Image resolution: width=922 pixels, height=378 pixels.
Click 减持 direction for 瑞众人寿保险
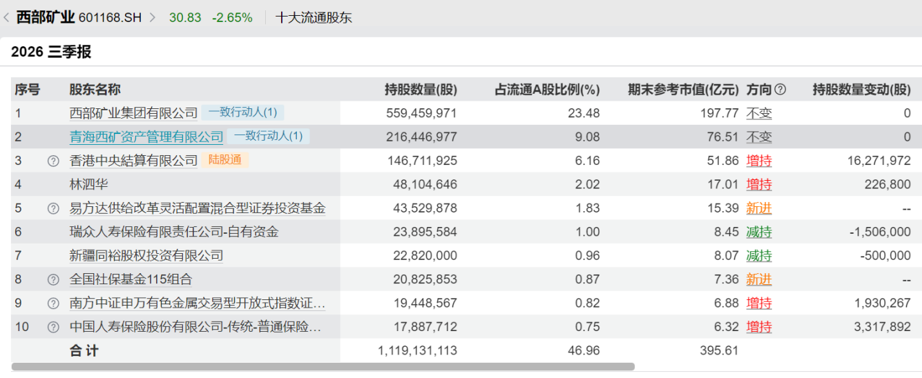click(x=759, y=232)
